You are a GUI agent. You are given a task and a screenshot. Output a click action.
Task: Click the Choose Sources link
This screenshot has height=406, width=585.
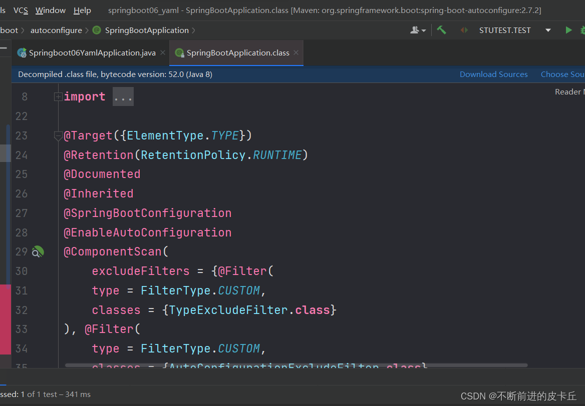coord(562,74)
